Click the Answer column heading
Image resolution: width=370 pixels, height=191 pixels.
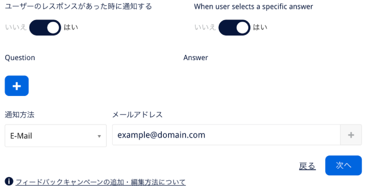tap(196, 58)
